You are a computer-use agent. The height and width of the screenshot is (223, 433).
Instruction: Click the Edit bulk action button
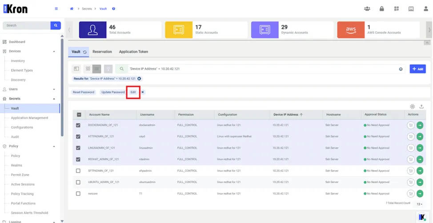pos(133,92)
